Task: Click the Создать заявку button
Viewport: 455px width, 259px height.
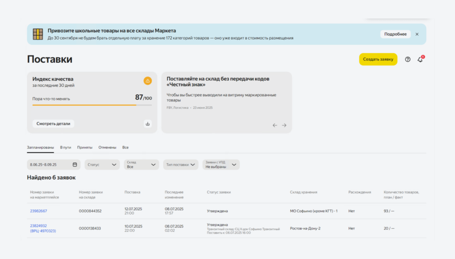Action: tap(378, 60)
